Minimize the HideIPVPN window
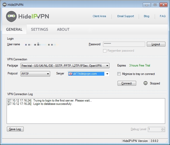Viewport: 170px width, 145px height. (147, 5)
